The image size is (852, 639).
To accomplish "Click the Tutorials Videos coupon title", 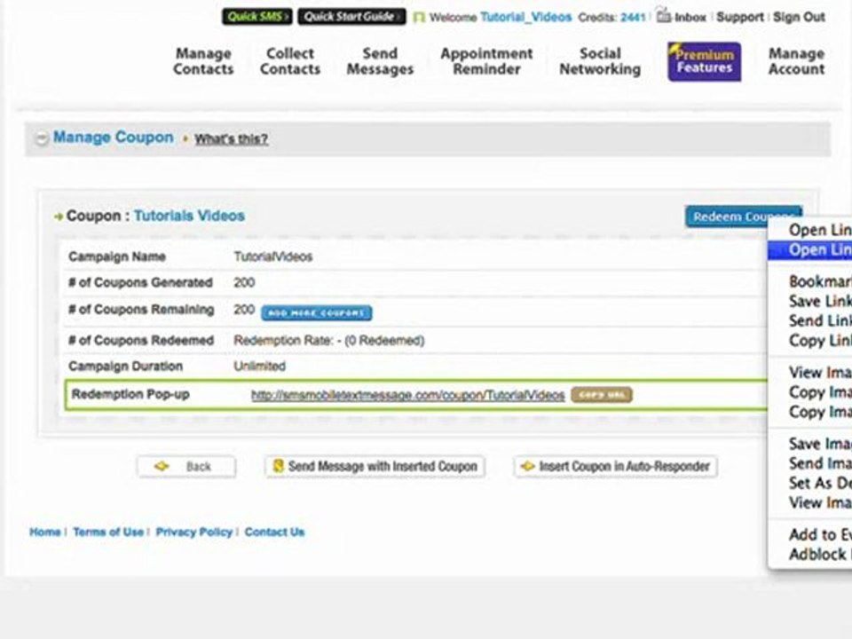I will click(189, 216).
